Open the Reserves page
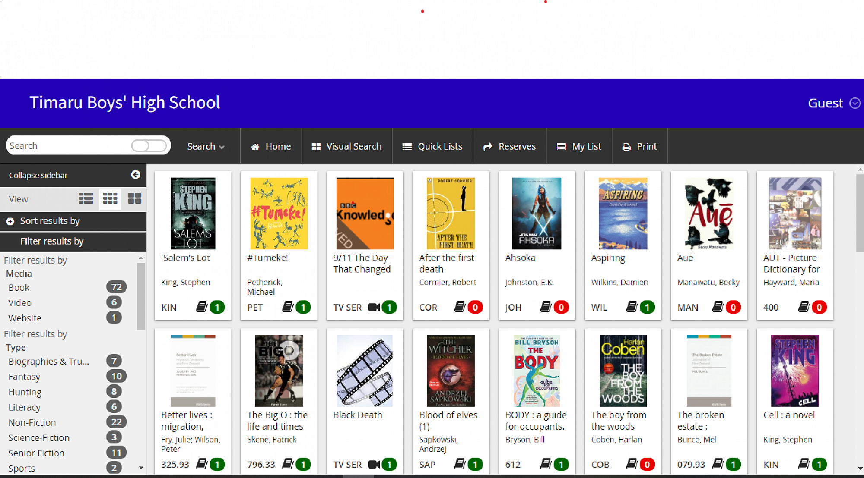The width and height of the screenshot is (864, 478). (509, 147)
